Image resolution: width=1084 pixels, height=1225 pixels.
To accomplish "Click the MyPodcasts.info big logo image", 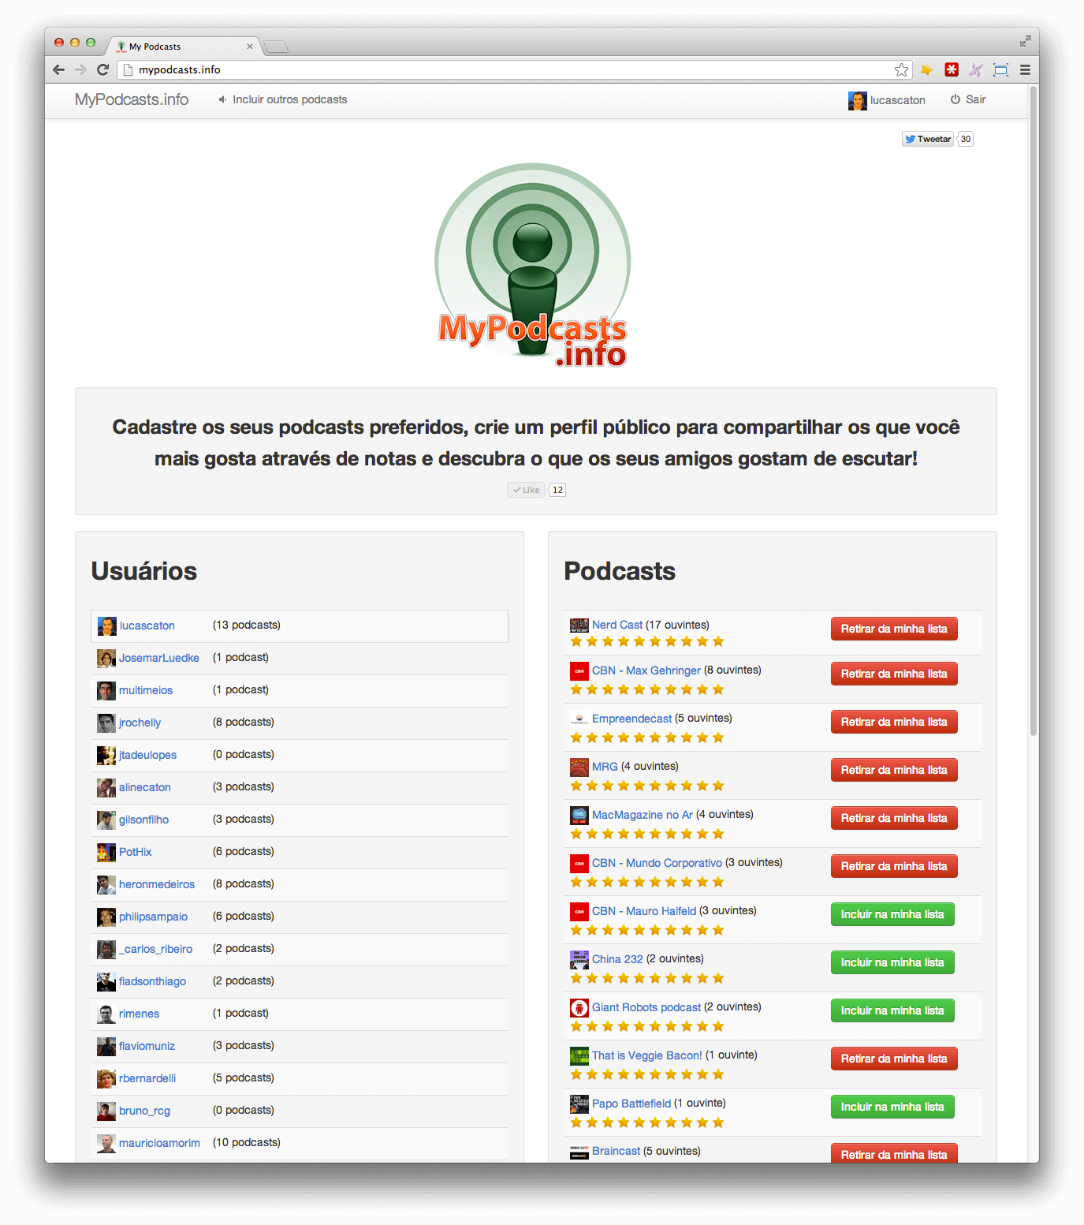I will [x=533, y=265].
